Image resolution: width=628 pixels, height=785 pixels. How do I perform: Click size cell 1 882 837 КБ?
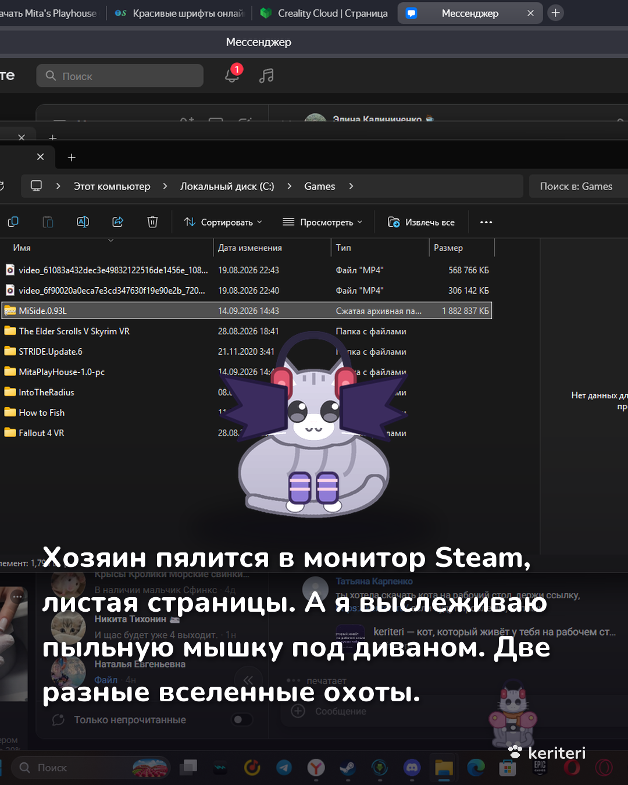pyautogui.click(x=465, y=311)
